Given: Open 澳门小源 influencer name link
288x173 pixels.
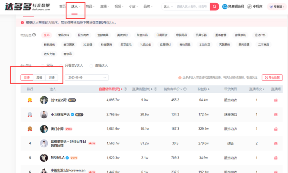Looking at the screenshot, I should point(57,129).
